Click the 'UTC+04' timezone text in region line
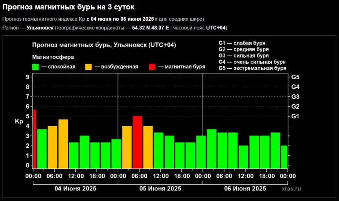The height and width of the screenshot is (201, 339). coord(216,28)
